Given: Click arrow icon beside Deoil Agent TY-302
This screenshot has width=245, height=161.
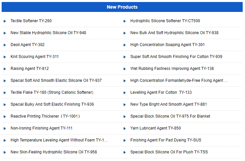Looking at the screenshot, I should pos(5,45).
